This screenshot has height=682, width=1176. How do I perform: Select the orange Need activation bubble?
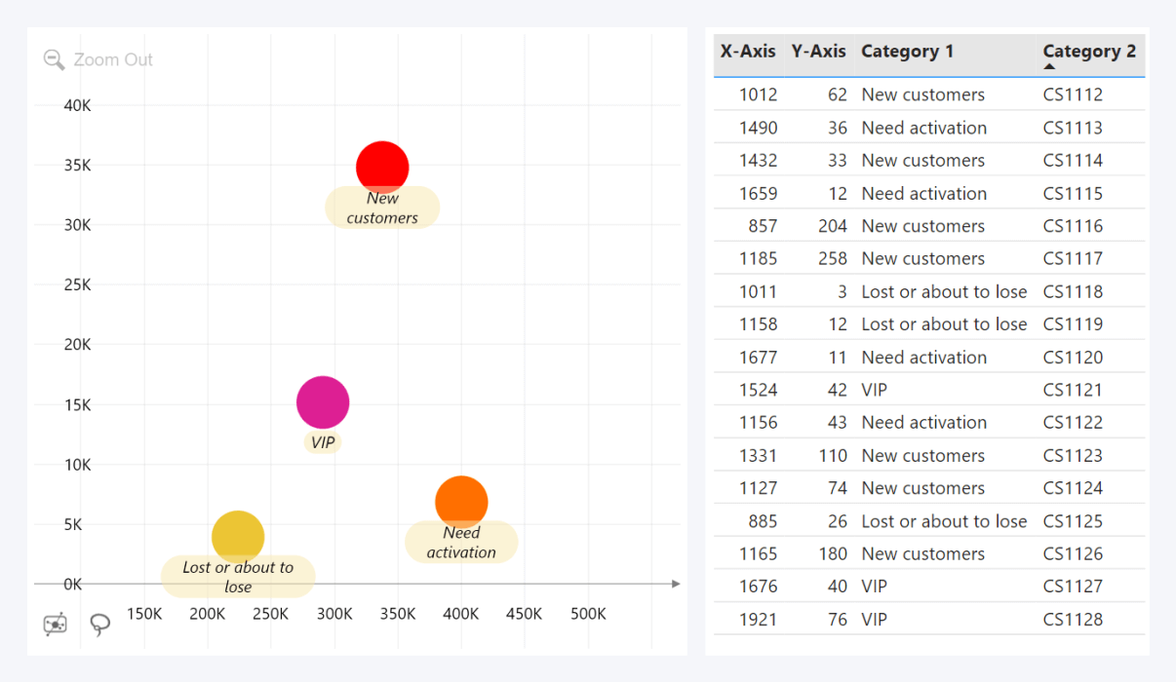(x=461, y=502)
